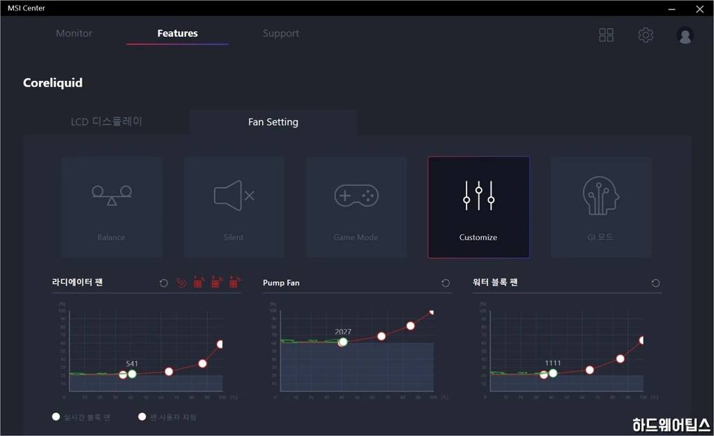Click Pump Fan top point at 100°C

click(x=431, y=312)
